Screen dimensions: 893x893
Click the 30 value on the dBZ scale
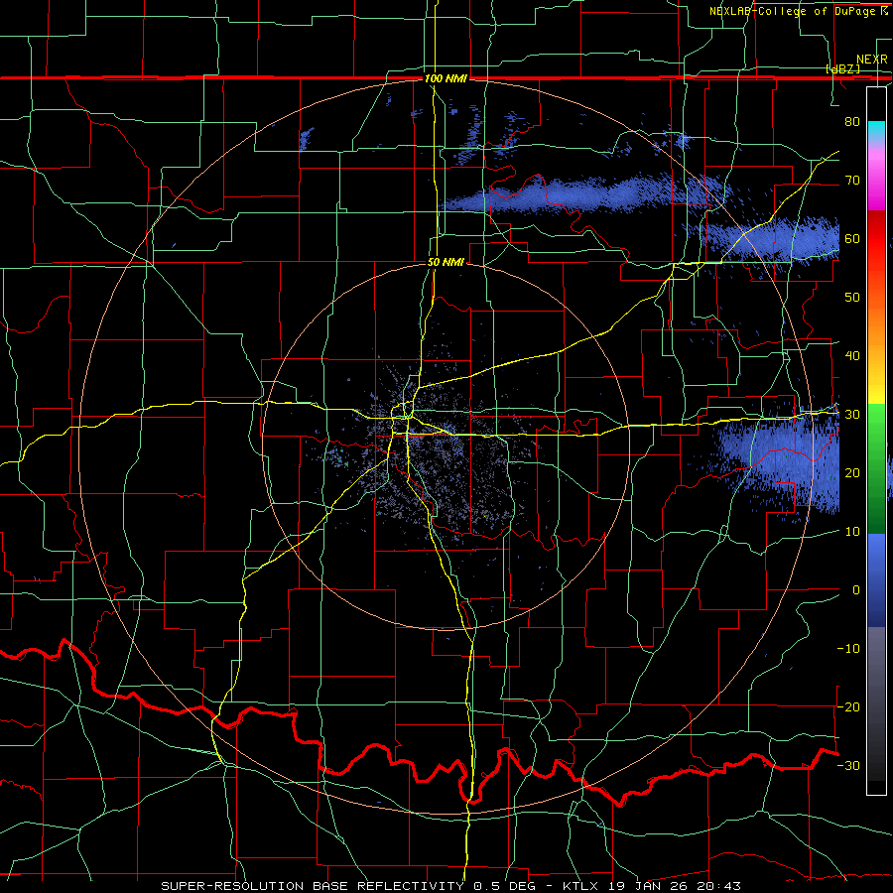tap(852, 415)
